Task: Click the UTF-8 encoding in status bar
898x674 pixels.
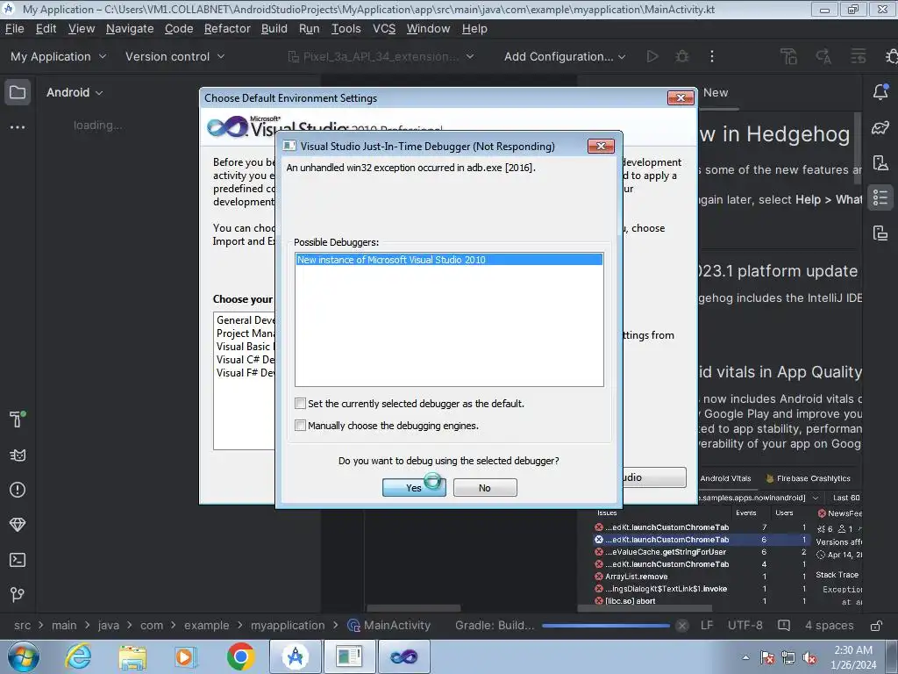Action: [745, 625]
